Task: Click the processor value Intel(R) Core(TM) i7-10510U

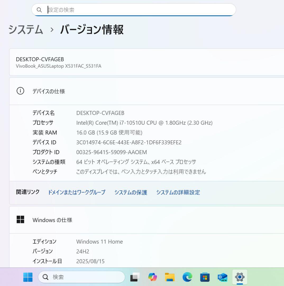Action: tap(144, 123)
